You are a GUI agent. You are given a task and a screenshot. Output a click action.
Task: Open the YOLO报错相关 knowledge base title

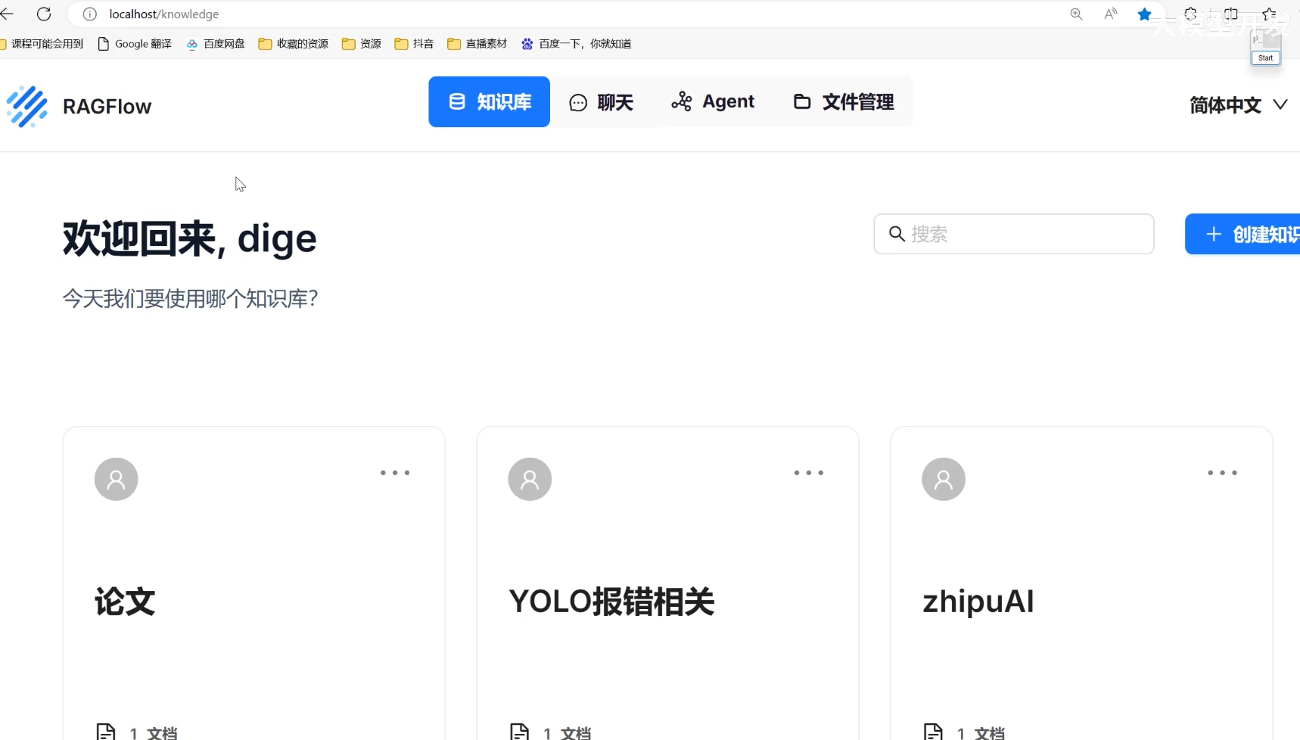click(x=611, y=602)
